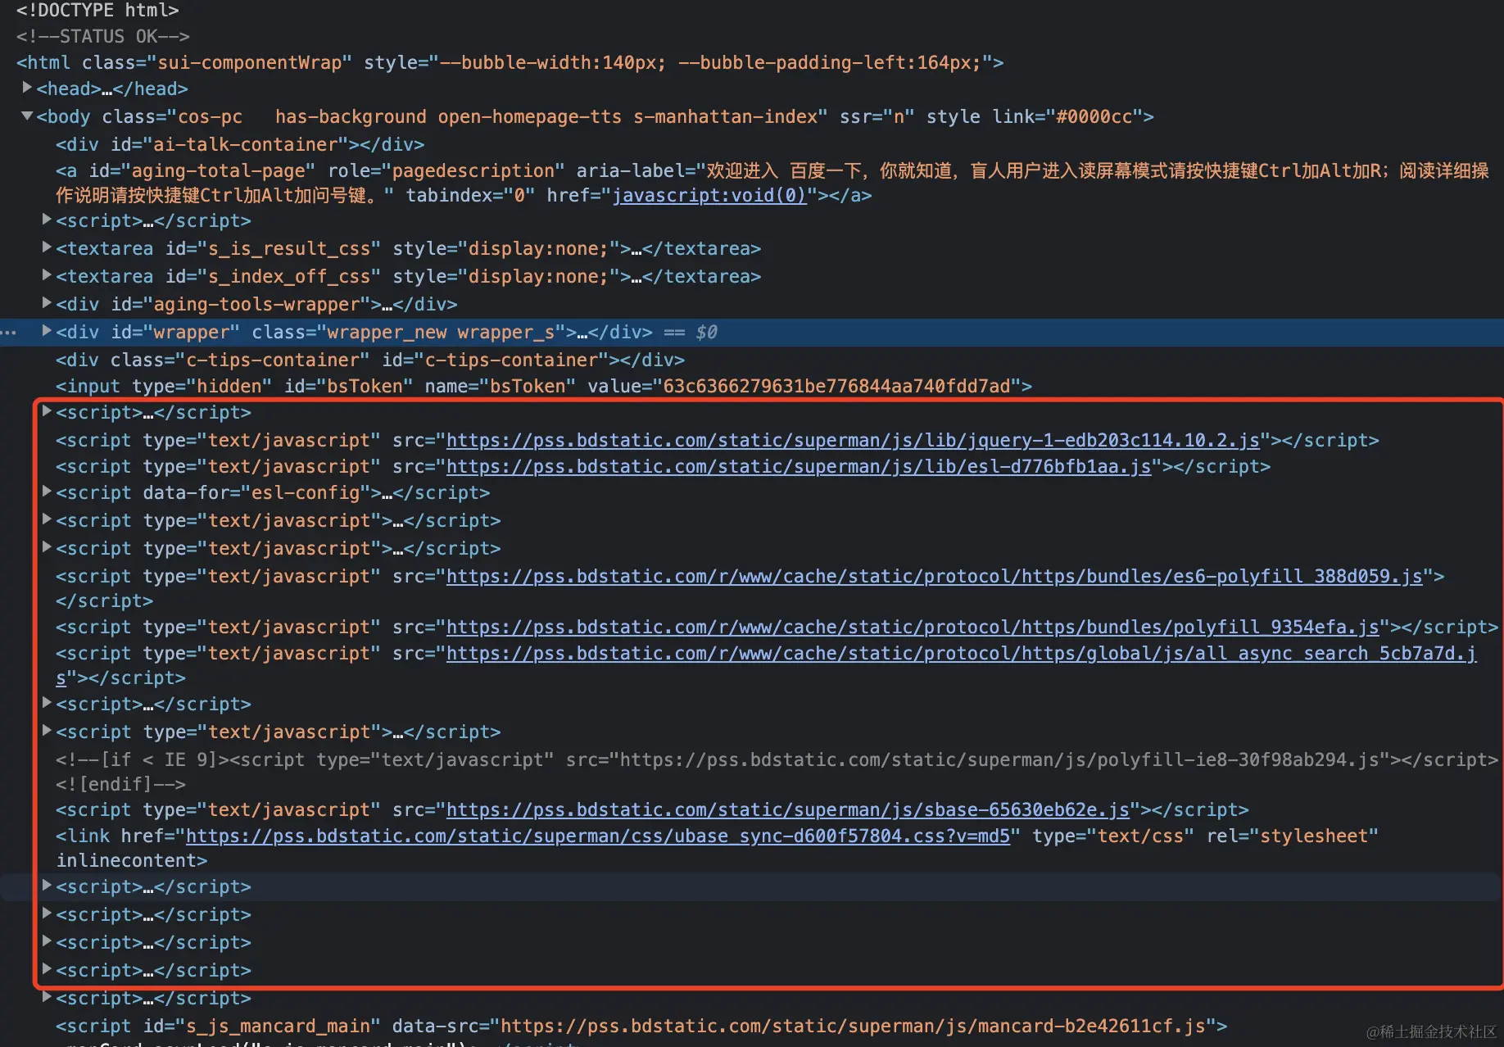Viewport: 1504px width, 1047px height.
Task: Click the open-homepage-tts body class
Action: pos(529,116)
